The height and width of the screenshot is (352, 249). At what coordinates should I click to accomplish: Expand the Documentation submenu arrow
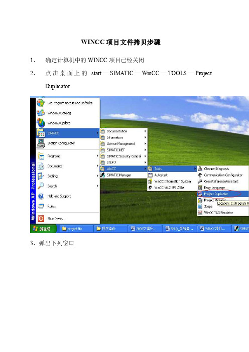point(145,131)
